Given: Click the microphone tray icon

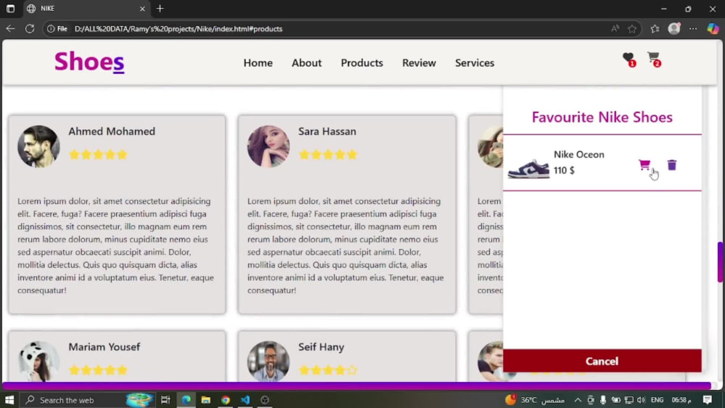Looking at the screenshot, I should point(603,400).
